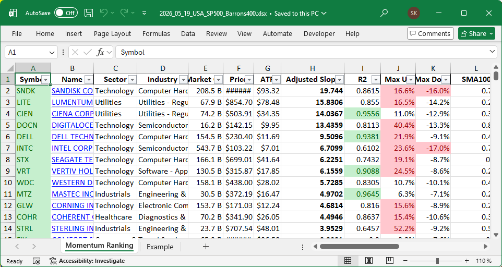This screenshot has height=267, width=502.
Task: Open the Name column filter dropdown
Action: point(89,79)
